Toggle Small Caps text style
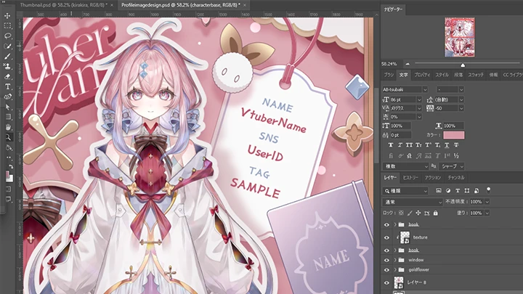The width and height of the screenshot is (523, 294). coord(418,145)
